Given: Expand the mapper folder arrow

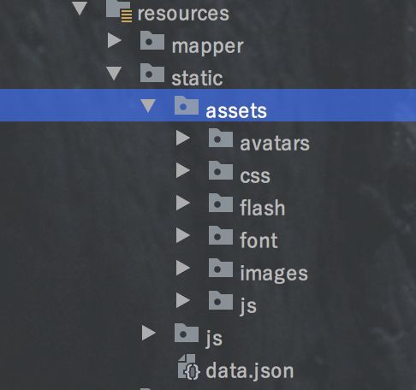Looking at the screenshot, I should [x=115, y=40].
